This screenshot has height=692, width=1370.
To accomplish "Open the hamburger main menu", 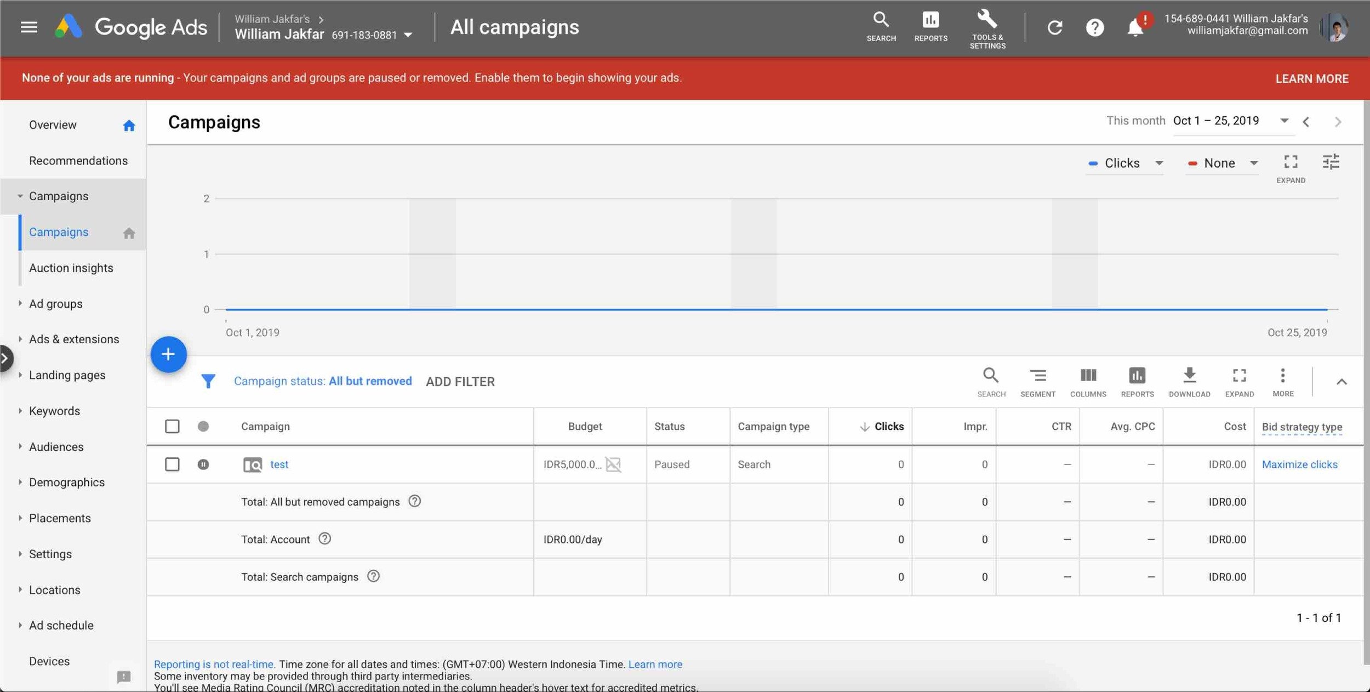I will tap(29, 27).
